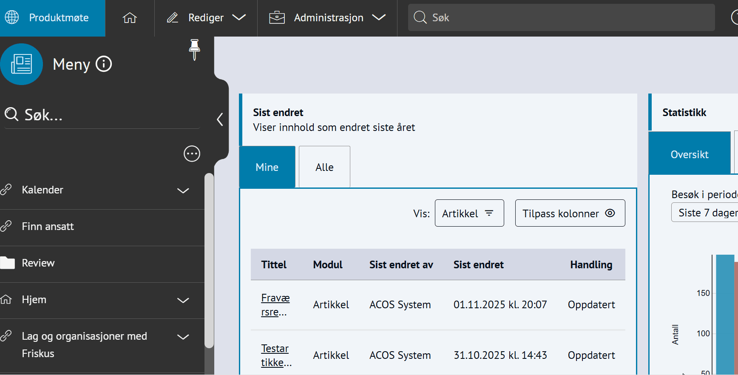Expand the Hjem menu item
The height and width of the screenshot is (375, 738).
pyautogui.click(x=183, y=300)
